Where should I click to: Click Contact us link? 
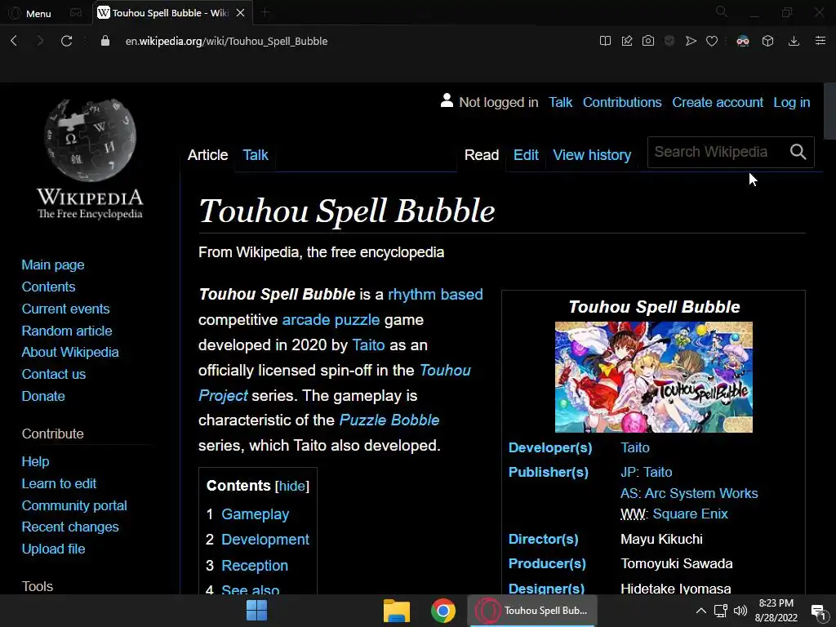click(x=53, y=374)
